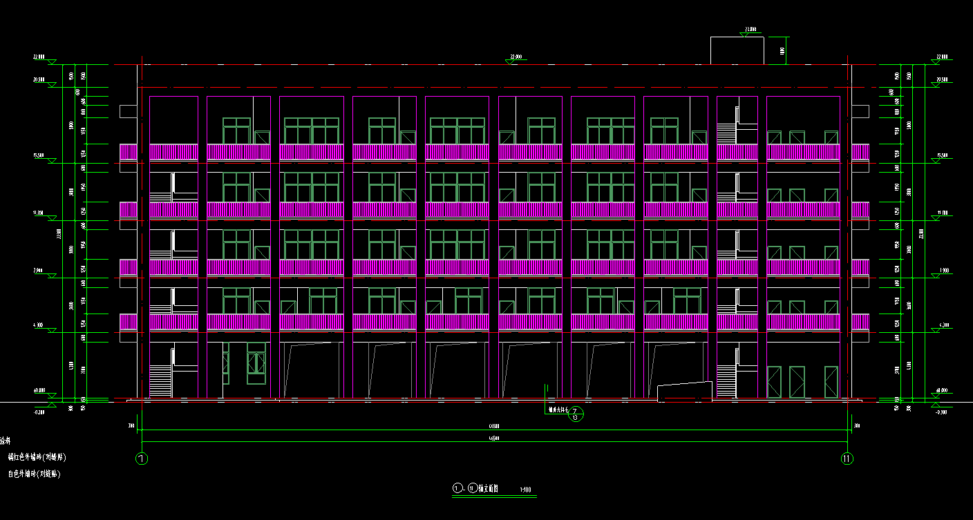
Task: Select the 11.700 elevation marker on left side
Action: [x=39, y=213]
